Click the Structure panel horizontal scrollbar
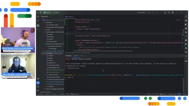 (x=45, y=92)
